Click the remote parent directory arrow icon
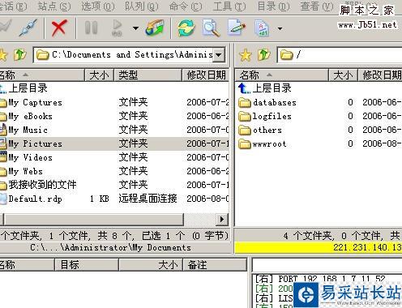Image resolution: width=402 pixels, height=308 pixels. click(x=244, y=88)
